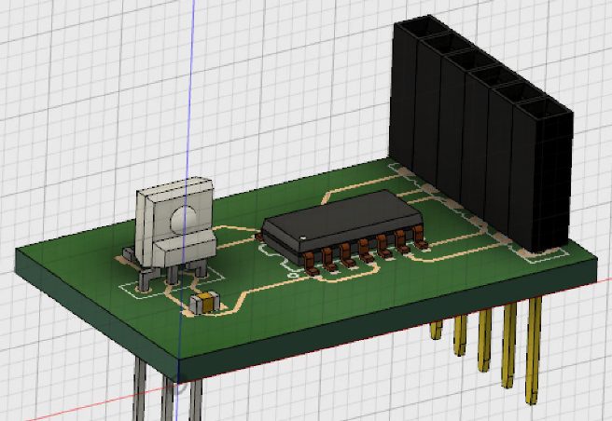Select the white IR receiver component body
This screenshot has width=612, height=421.
point(174,223)
